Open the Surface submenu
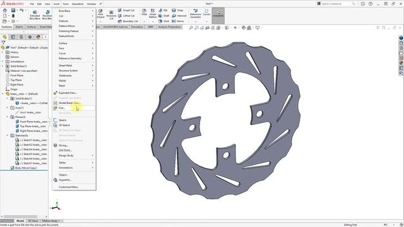The image size is (404, 227). point(74,44)
